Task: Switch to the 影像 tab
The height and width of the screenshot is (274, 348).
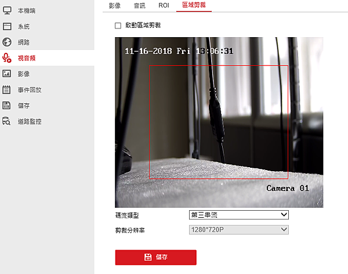Action: (x=114, y=5)
